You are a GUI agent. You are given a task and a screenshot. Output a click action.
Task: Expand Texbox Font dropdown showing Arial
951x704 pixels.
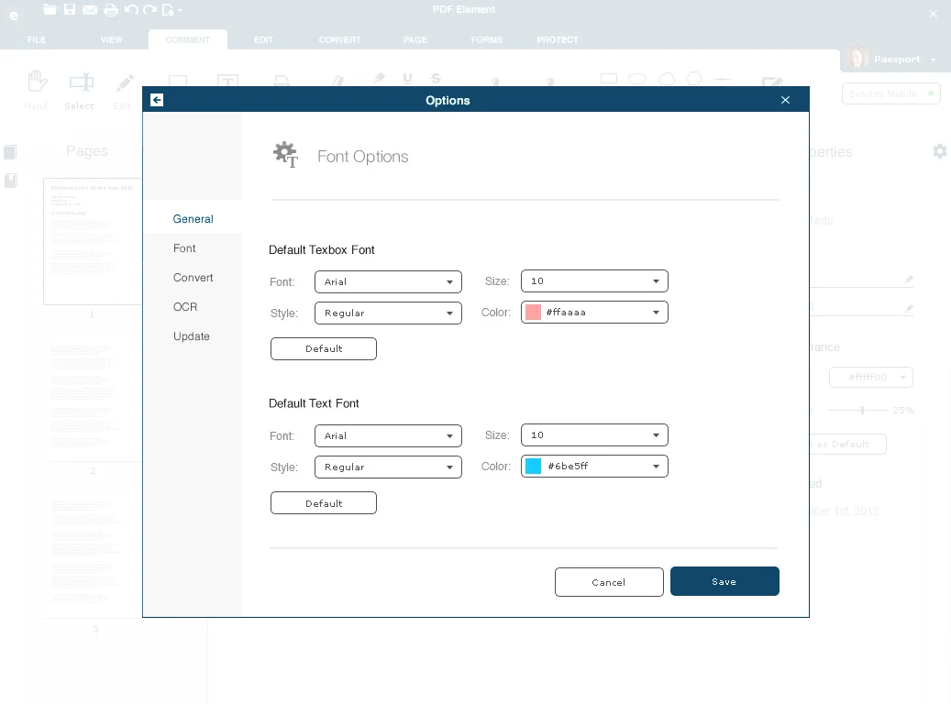click(388, 282)
